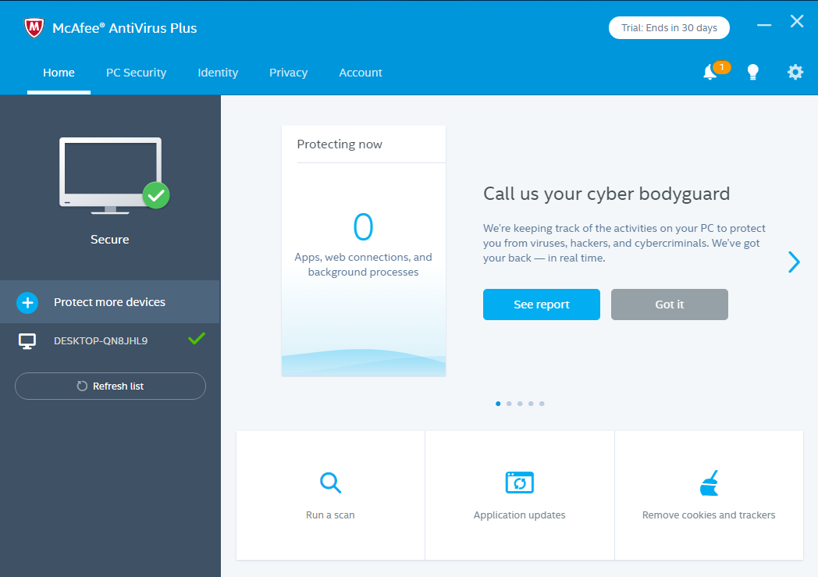Click the blue plus icon for more devices
This screenshot has height=577, width=818.
coord(27,303)
